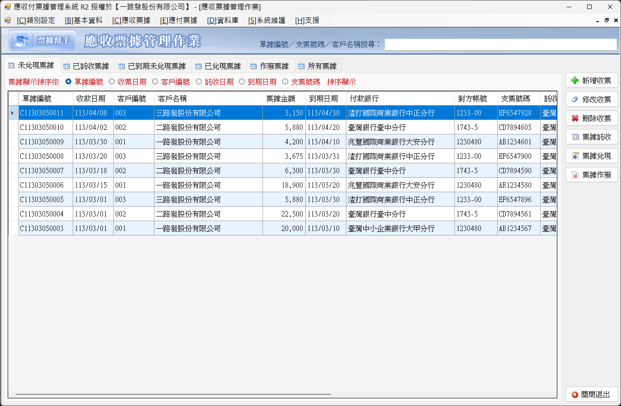This screenshot has width=621, height=406.
Task: Click the 所有票據 tab icon
Action: (x=301, y=66)
